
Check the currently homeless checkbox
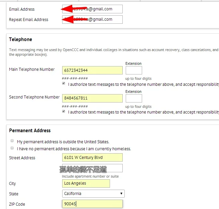click(12, 148)
